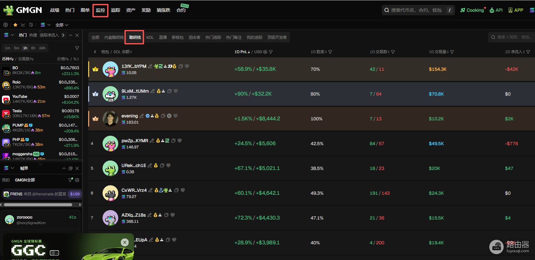Viewport: 535px width, 260px height.
Task: Follow wallet pwZp...KYMR with the heart
Action: 180,141
